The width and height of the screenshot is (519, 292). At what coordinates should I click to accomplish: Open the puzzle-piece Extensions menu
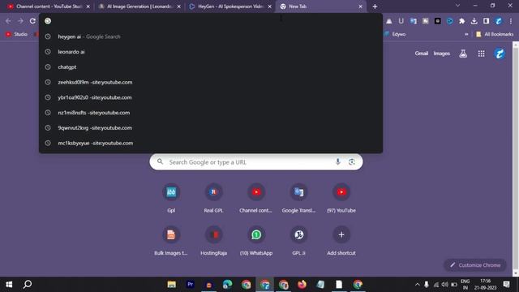[461, 21]
